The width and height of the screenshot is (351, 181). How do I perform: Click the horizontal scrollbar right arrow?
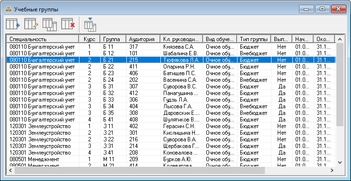point(332,170)
